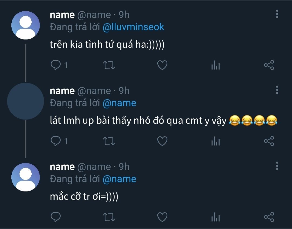292x229 pixels.
Task: Retweet the "mắc cỡ tr ơi" tweet
Action: tap(109, 217)
